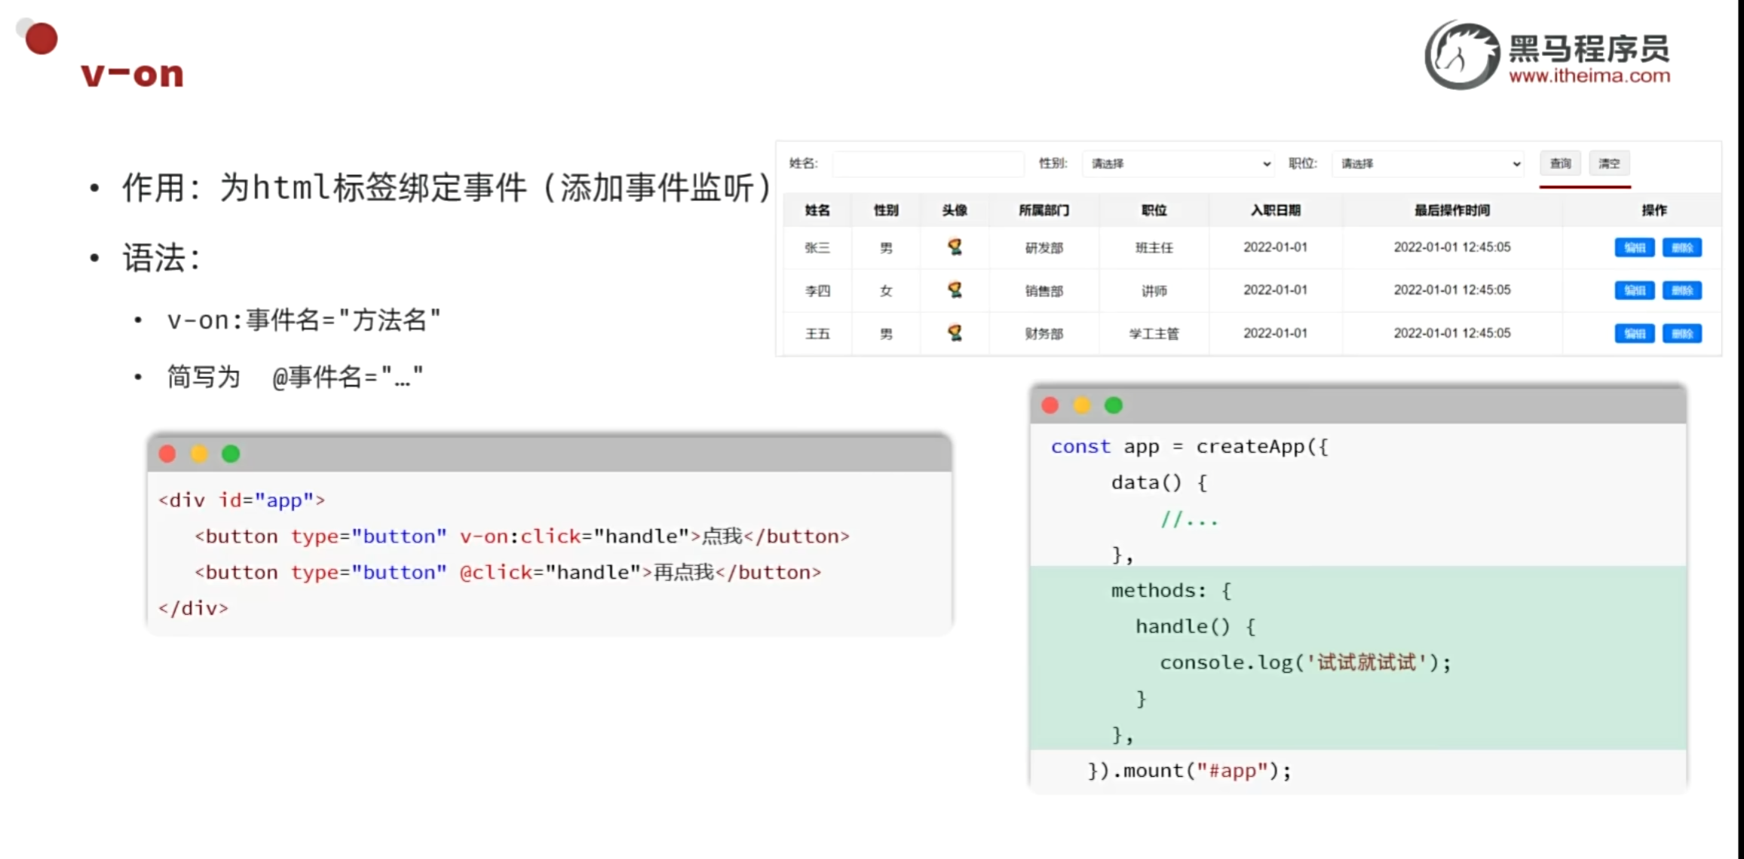Open the 性别 dropdown
This screenshot has width=1744, height=859.
coord(1179,164)
